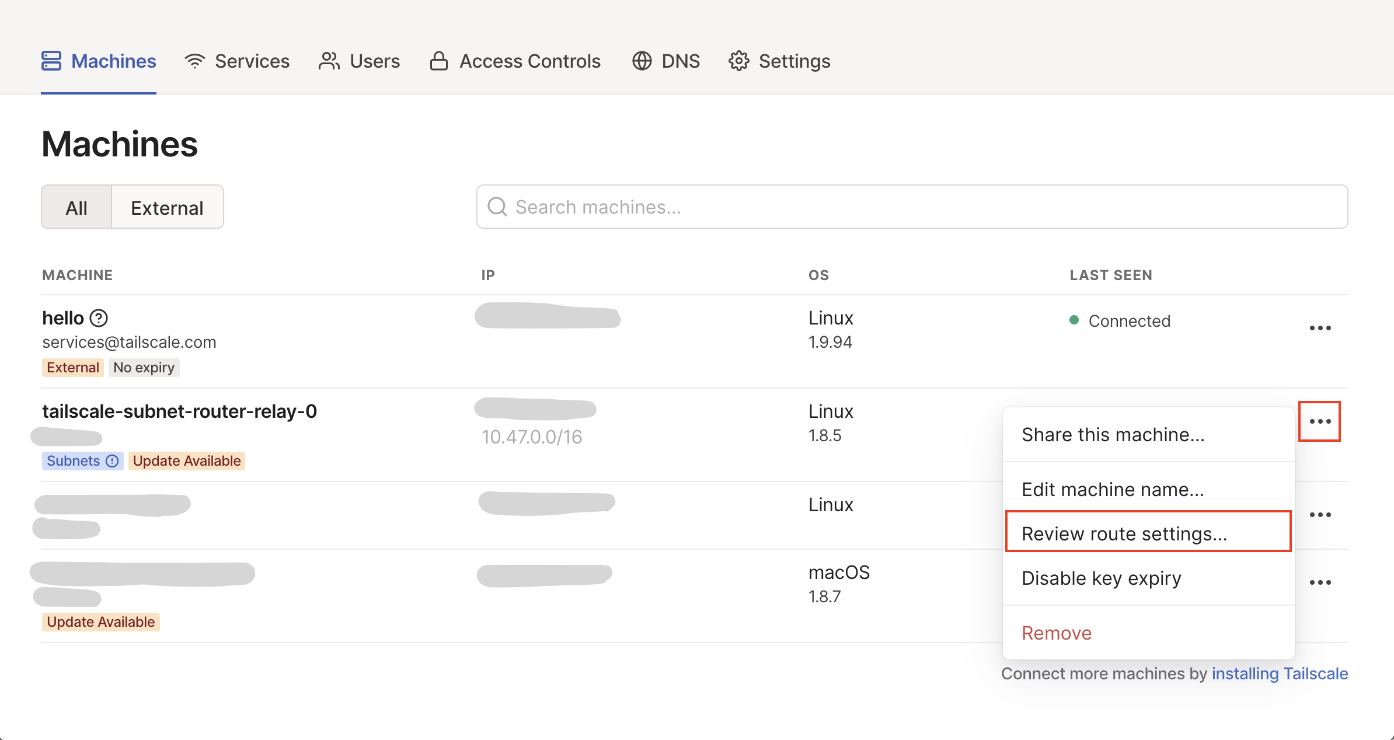Click the info icon in Subnets badge
This screenshot has width=1394, height=740.
[x=112, y=461]
